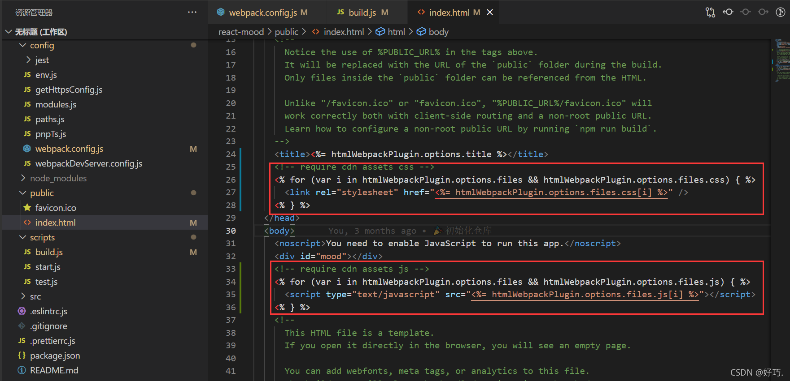Open the timeline clock icon at top right
790x381 pixels.
[x=781, y=12]
